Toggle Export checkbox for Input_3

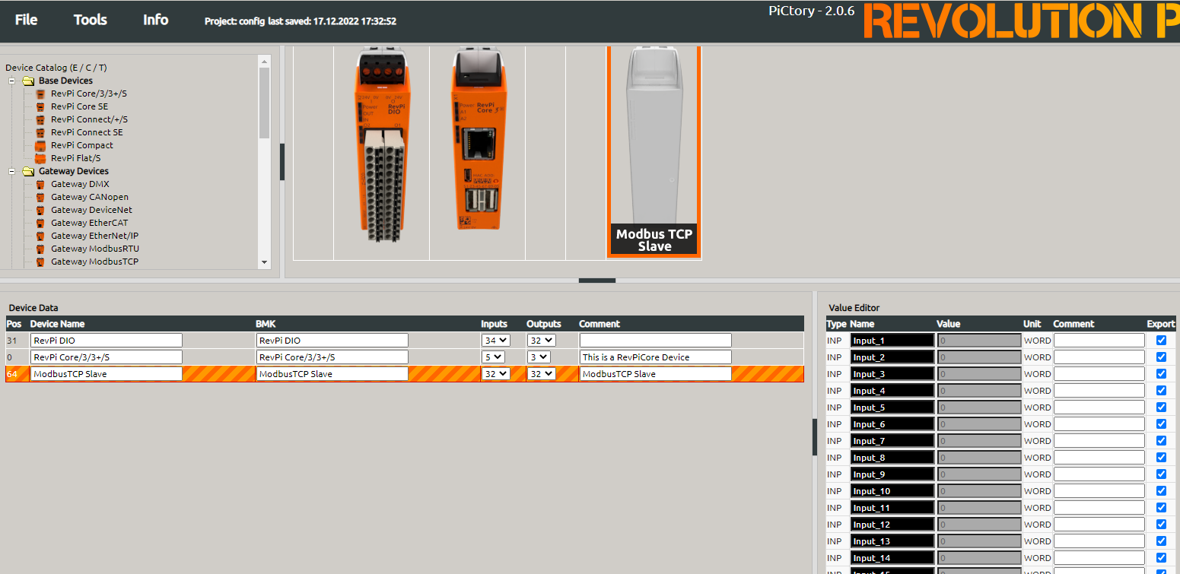tap(1161, 374)
